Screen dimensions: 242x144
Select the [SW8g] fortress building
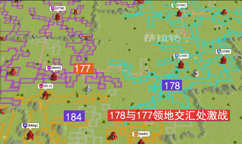pos(30,135)
